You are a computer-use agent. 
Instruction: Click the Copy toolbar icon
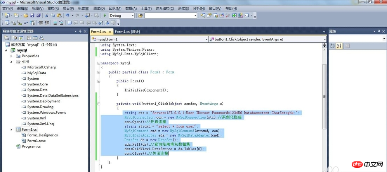(52, 15)
